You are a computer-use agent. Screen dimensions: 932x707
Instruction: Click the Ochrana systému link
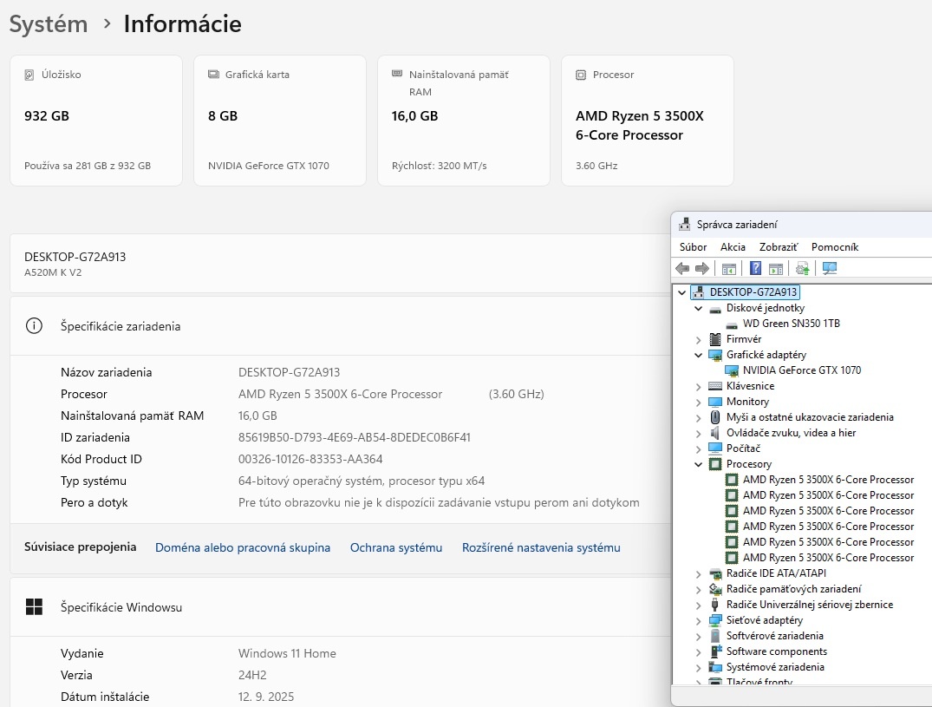[x=396, y=547]
